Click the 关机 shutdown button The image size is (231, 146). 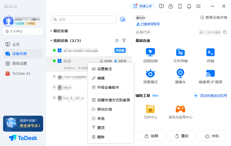click(x=212, y=136)
